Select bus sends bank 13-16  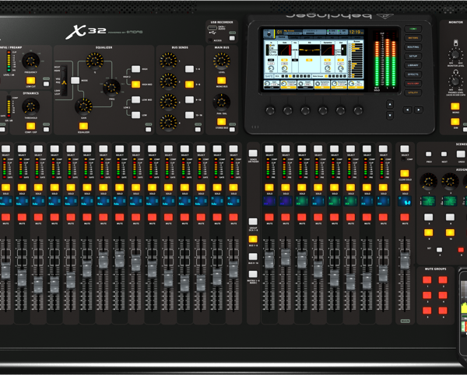(x=189, y=115)
